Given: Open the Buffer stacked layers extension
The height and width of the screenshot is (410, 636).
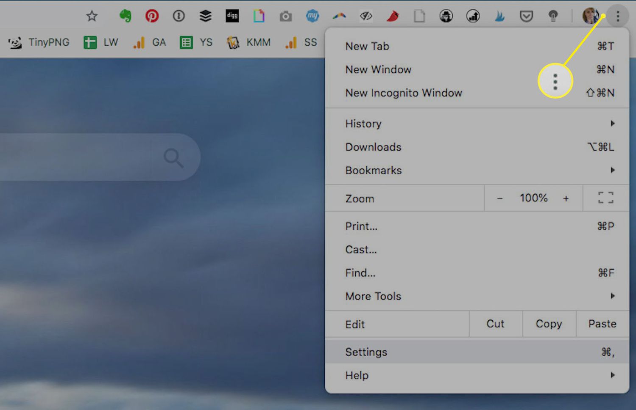Looking at the screenshot, I should 205,16.
